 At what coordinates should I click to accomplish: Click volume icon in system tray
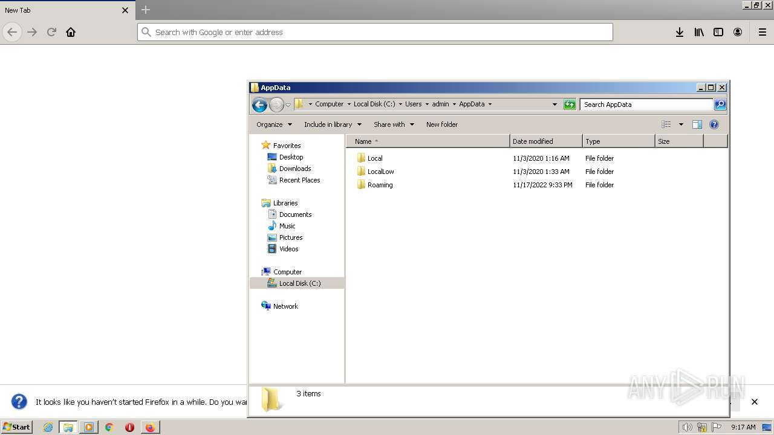pos(687,427)
